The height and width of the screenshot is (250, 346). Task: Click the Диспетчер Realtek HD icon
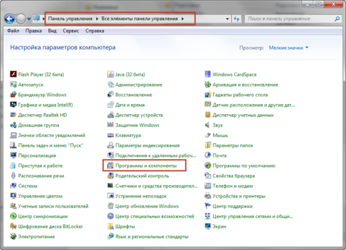[x=13, y=115]
